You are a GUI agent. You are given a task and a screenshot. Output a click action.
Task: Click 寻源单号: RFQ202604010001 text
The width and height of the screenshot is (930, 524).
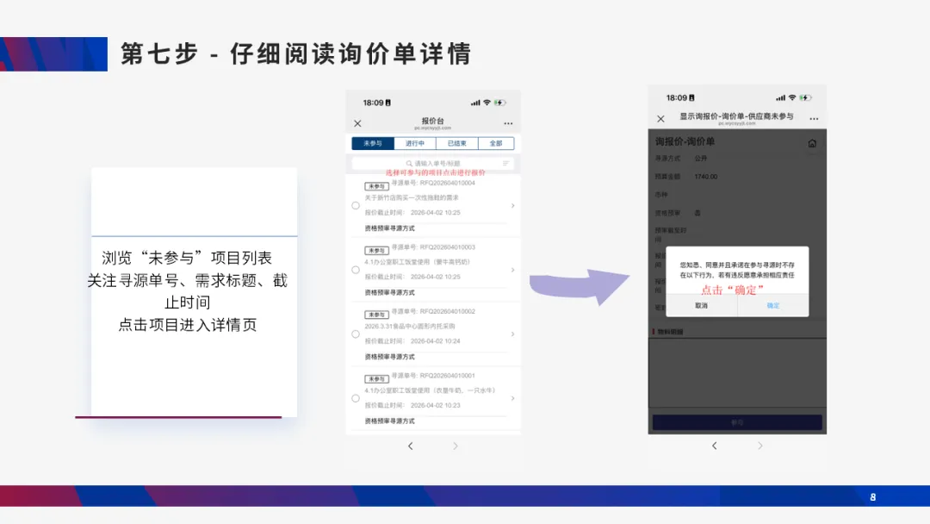coord(433,376)
